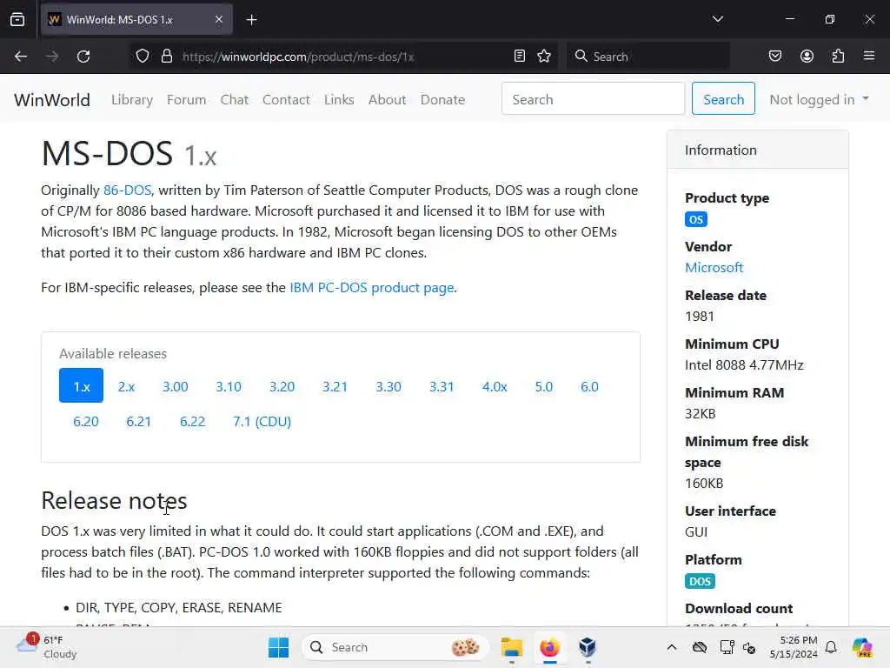The image size is (890, 668).
Task: Select the WinWorld: MS-DOS 1.x tab
Action: point(136,19)
